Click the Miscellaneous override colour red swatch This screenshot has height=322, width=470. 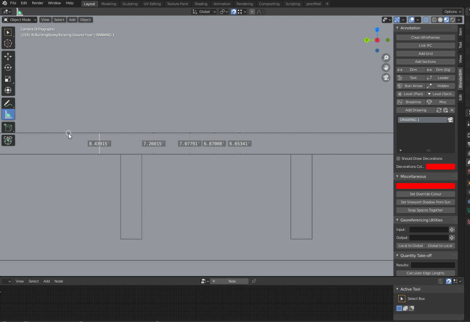[425, 186]
